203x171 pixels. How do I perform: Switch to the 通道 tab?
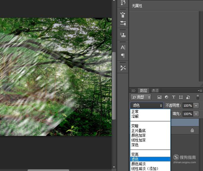155,90
